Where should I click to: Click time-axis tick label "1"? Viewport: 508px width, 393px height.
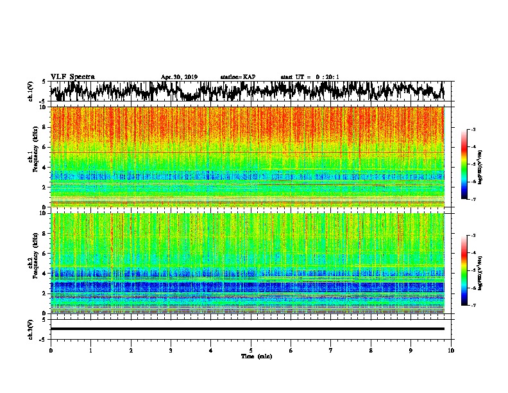tap(90, 351)
